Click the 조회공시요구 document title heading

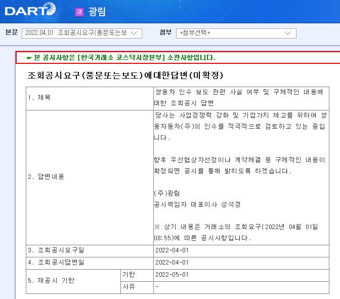pos(125,76)
